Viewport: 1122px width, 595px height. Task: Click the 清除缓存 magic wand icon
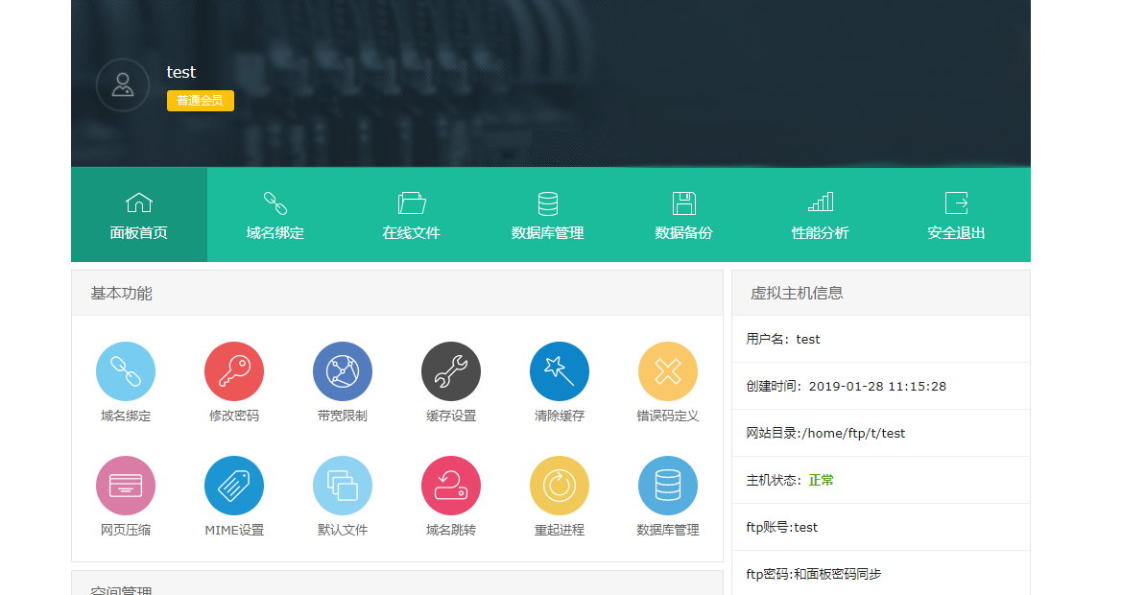pos(559,370)
